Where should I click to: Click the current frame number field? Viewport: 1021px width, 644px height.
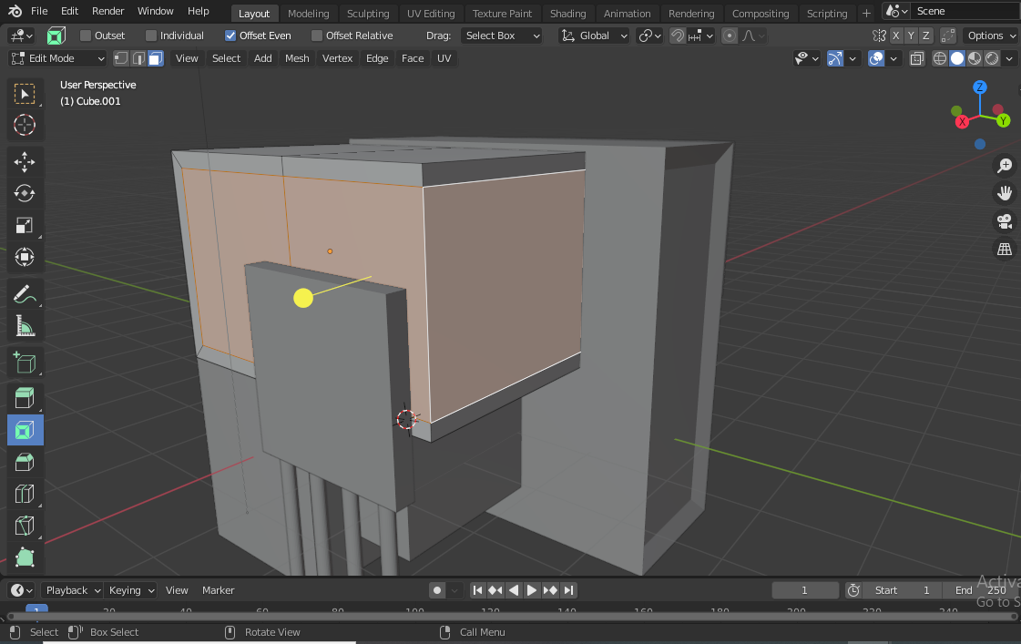[x=805, y=590]
